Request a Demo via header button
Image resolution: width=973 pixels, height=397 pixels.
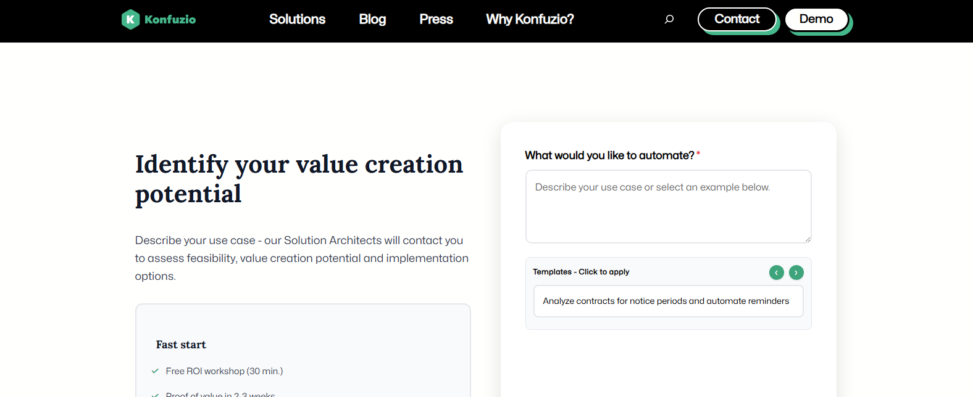pyautogui.click(x=816, y=19)
